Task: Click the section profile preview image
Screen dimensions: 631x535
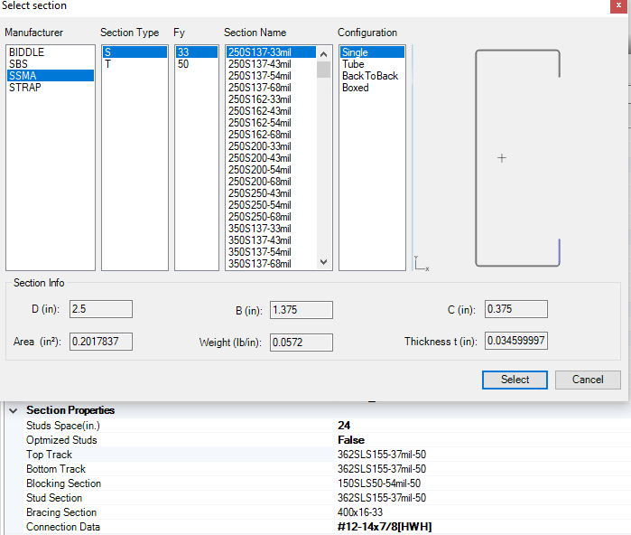Action: 518,158
